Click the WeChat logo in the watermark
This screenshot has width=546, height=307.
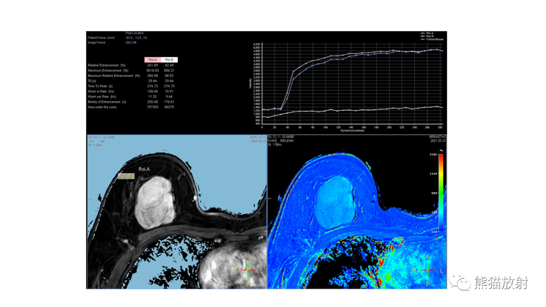point(460,282)
